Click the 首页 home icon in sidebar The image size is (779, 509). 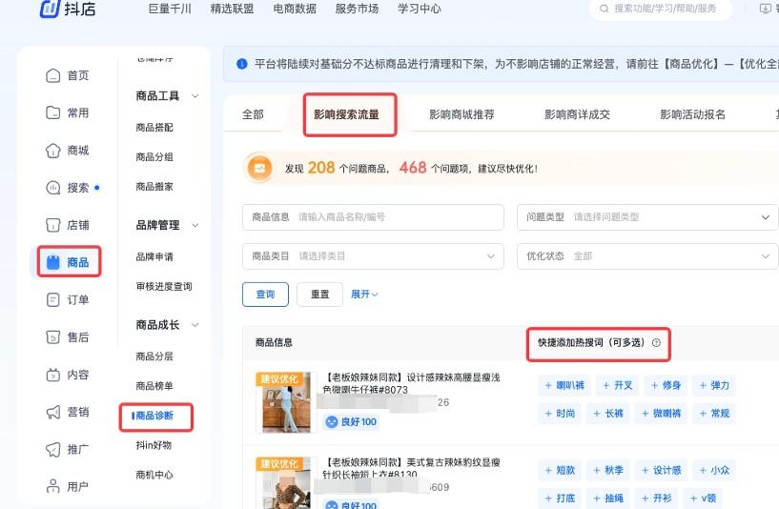pos(53,75)
